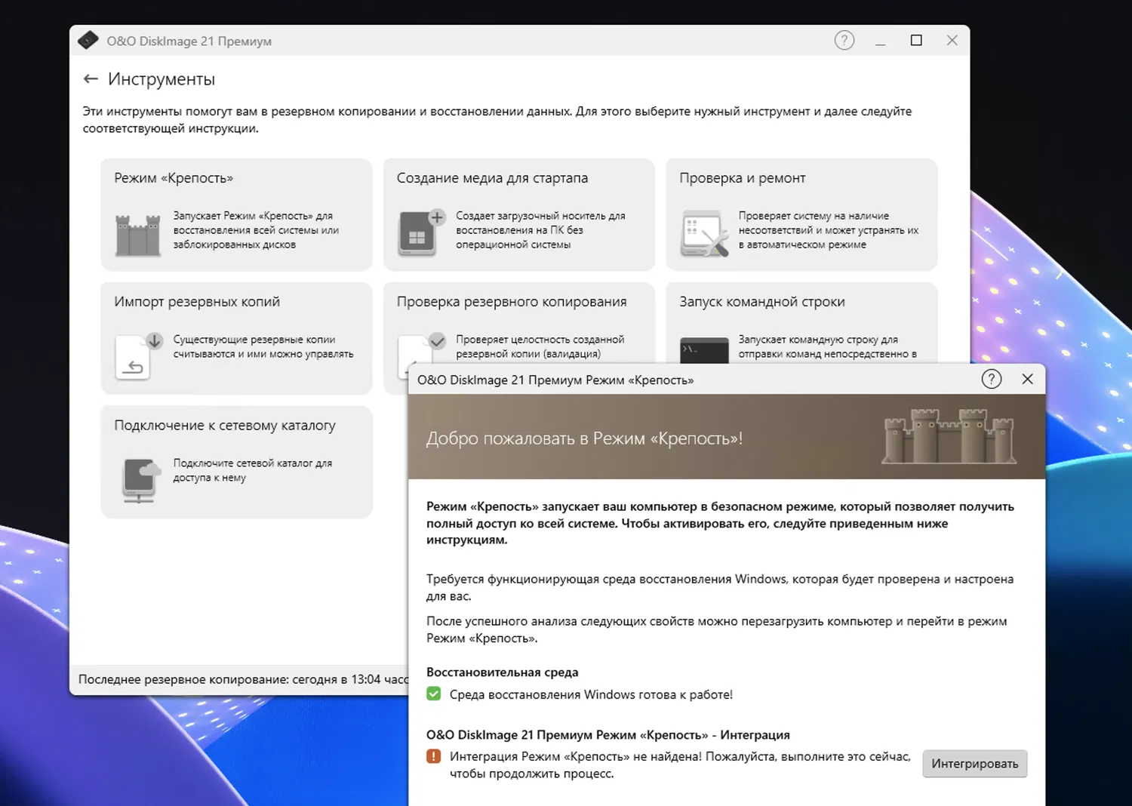Viewport: 1132px width, 806px height.
Task: Maximize the O&O DiskImage main window
Action: [x=916, y=40]
